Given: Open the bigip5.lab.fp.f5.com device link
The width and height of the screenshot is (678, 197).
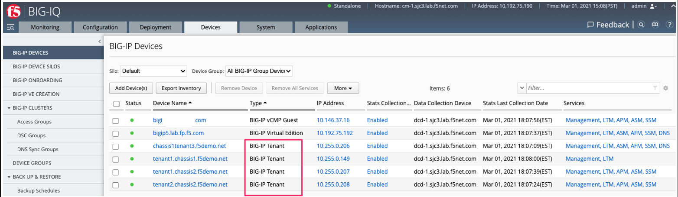Looking at the screenshot, I should [x=178, y=133].
